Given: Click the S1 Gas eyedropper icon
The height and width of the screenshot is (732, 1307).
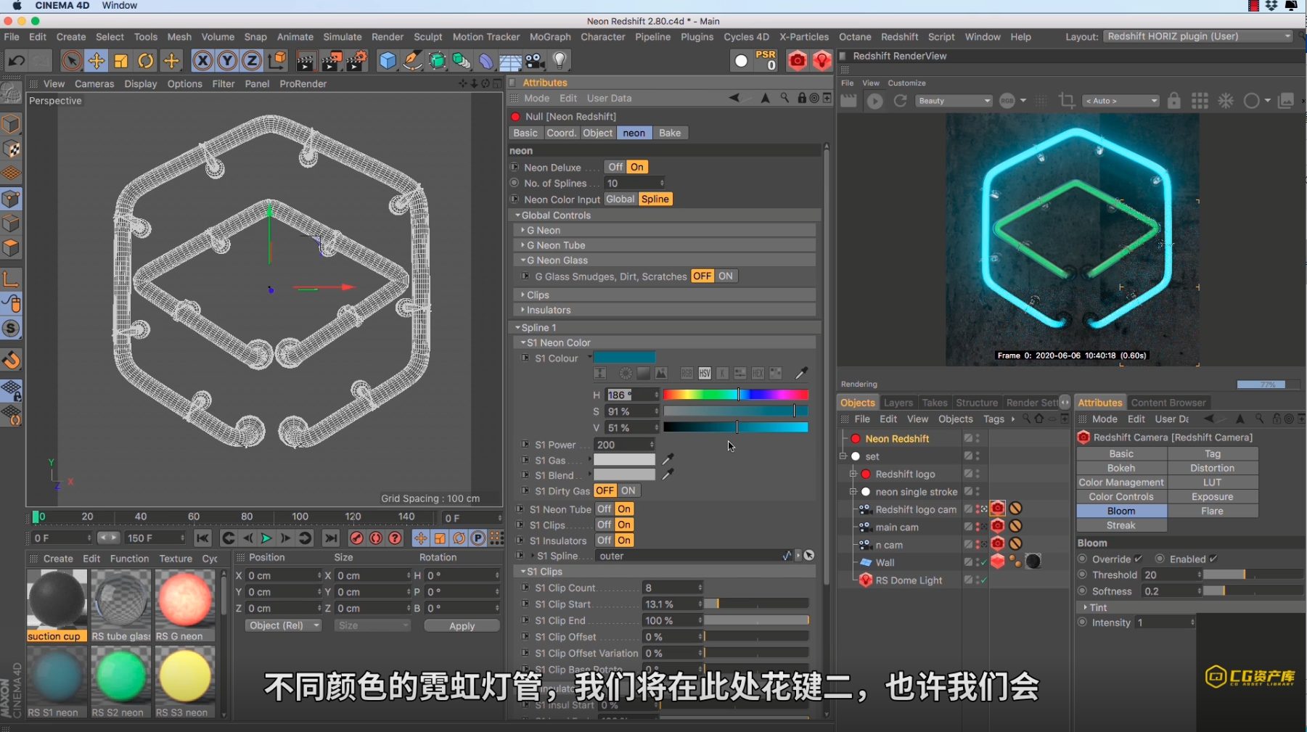Looking at the screenshot, I should pyautogui.click(x=668, y=459).
